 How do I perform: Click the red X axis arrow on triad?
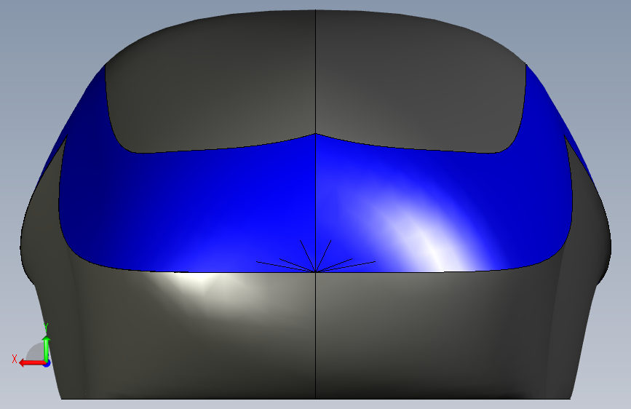click(31, 363)
